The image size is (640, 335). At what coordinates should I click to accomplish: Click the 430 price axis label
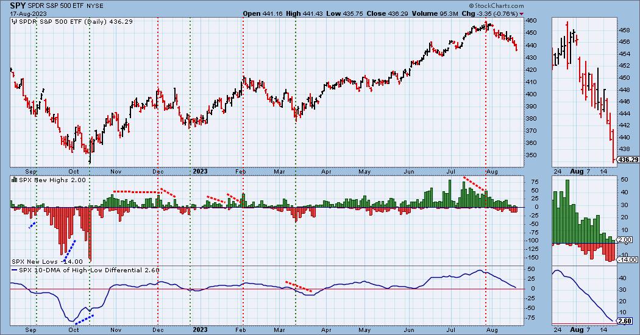pos(531,57)
